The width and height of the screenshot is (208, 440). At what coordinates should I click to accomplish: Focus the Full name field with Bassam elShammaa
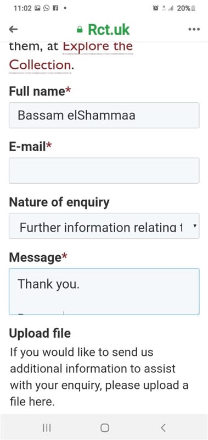[x=104, y=116]
